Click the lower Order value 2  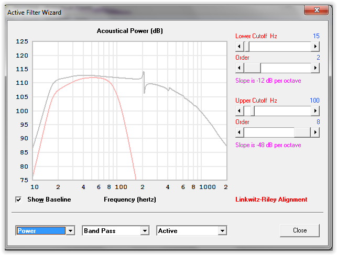coord(318,58)
